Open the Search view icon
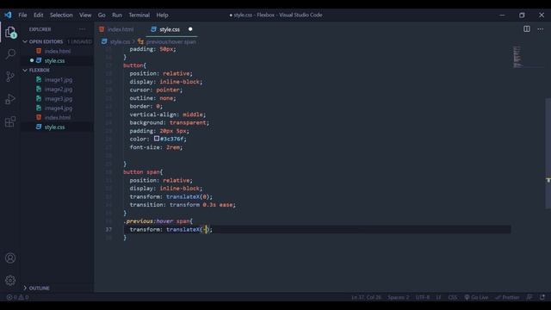Screen dimensions: 551x310 (10, 54)
